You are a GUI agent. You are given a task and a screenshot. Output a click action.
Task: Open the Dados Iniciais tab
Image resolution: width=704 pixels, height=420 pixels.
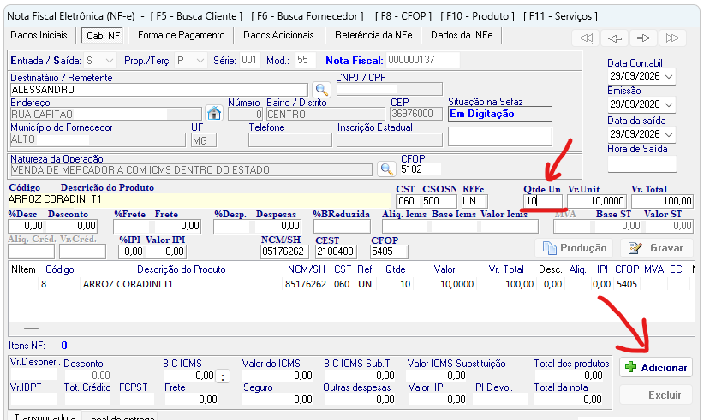click(x=39, y=35)
